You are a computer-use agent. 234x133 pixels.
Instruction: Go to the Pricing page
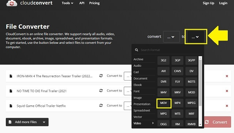94,3
